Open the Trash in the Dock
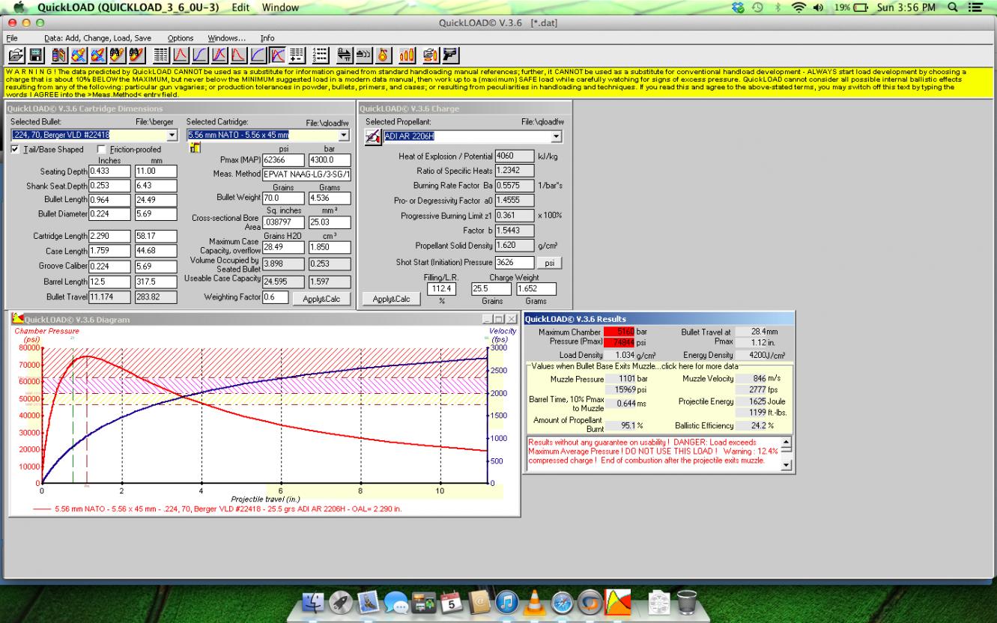Screen dimensions: 997x623 click(687, 602)
